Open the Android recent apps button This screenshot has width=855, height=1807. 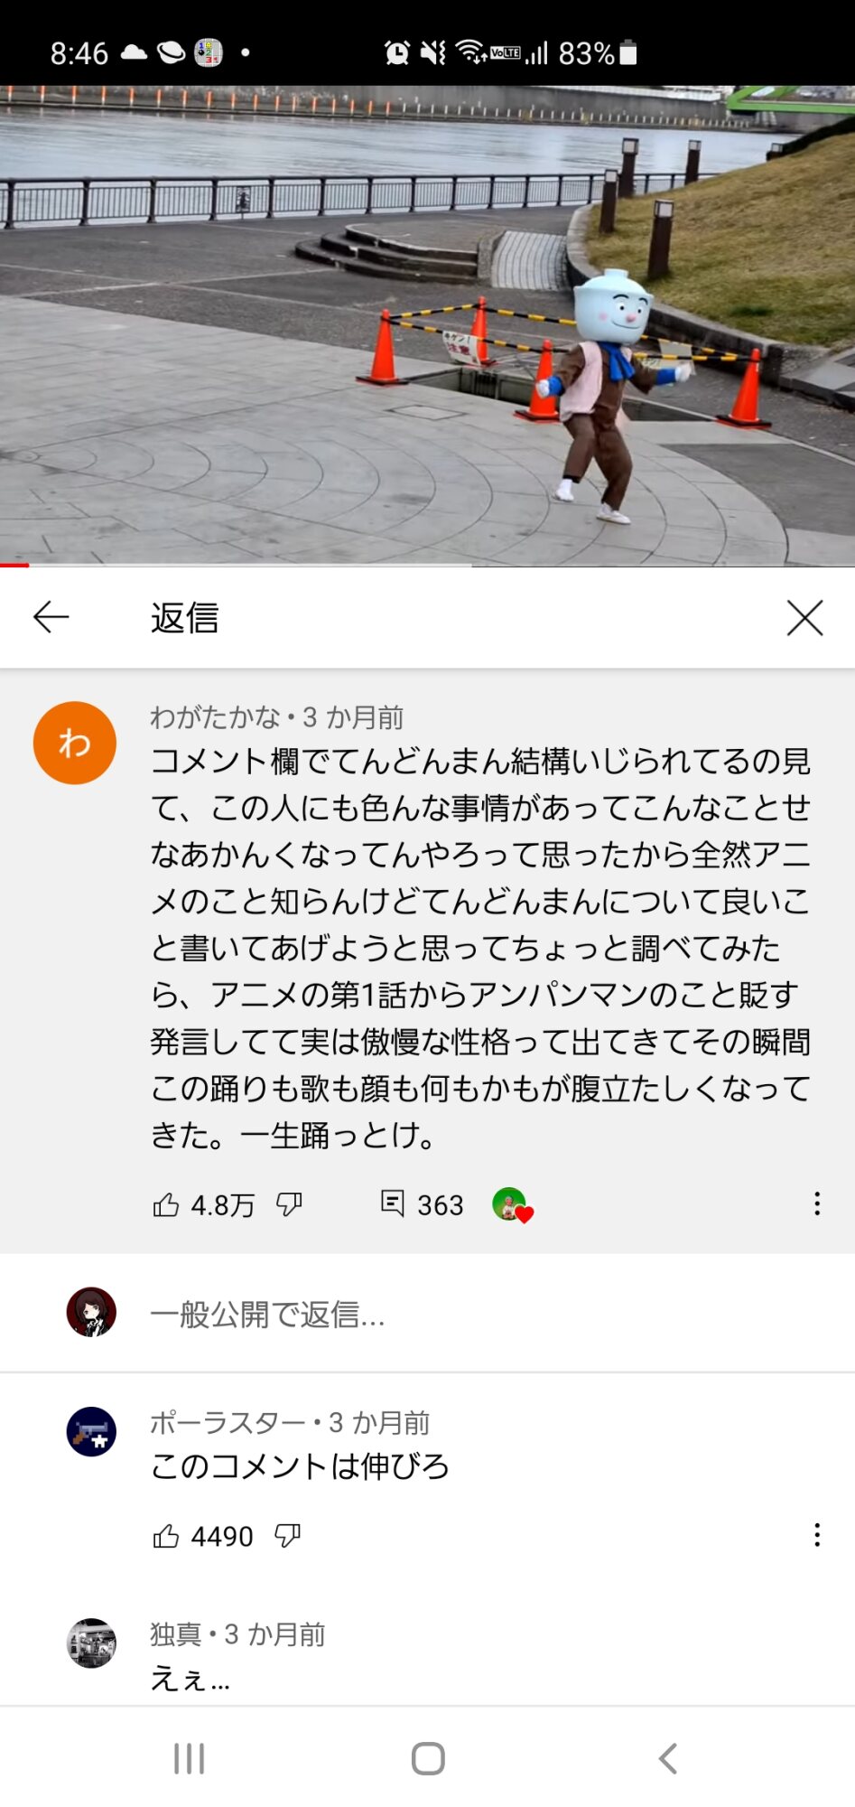190,1758
